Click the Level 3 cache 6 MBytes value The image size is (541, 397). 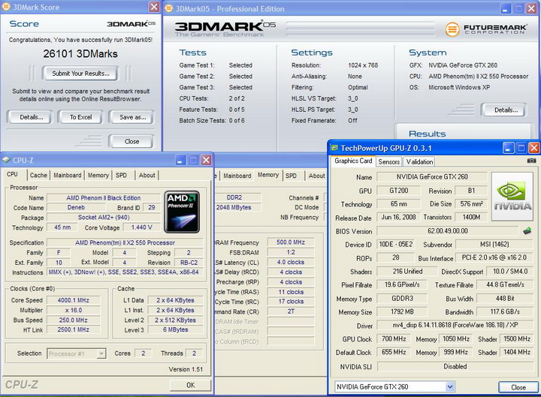[x=175, y=329]
